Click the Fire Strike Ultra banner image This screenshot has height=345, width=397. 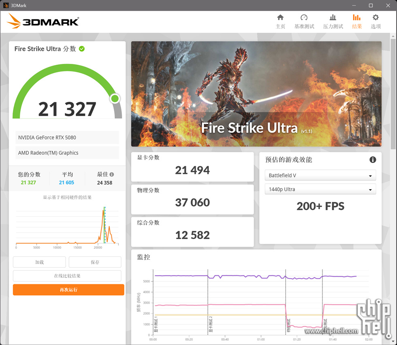(x=256, y=94)
